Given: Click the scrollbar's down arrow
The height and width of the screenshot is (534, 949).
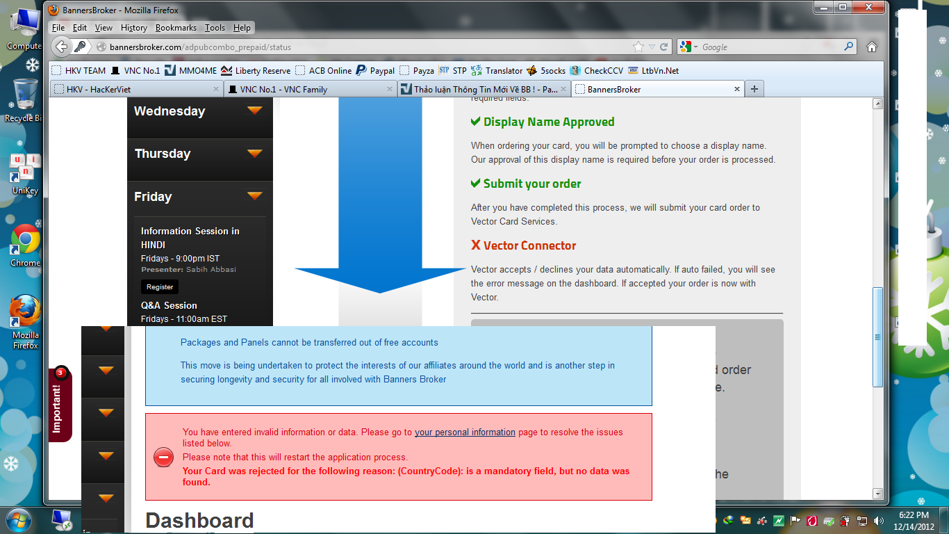Looking at the screenshot, I should tap(877, 494).
